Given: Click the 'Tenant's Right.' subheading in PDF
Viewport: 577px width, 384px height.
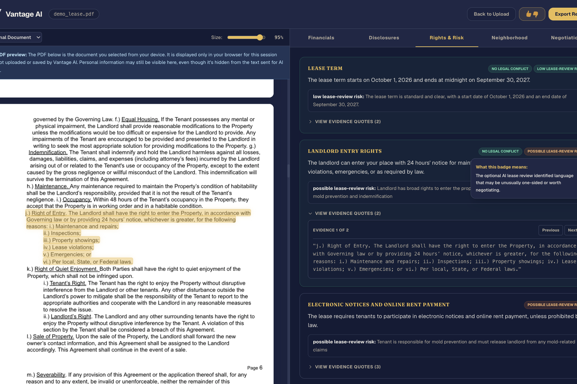Looking at the screenshot, I should pyautogui.click(x=68, y=283).
